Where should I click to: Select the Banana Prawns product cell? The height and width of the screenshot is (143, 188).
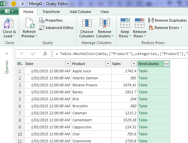pos(91,85)
